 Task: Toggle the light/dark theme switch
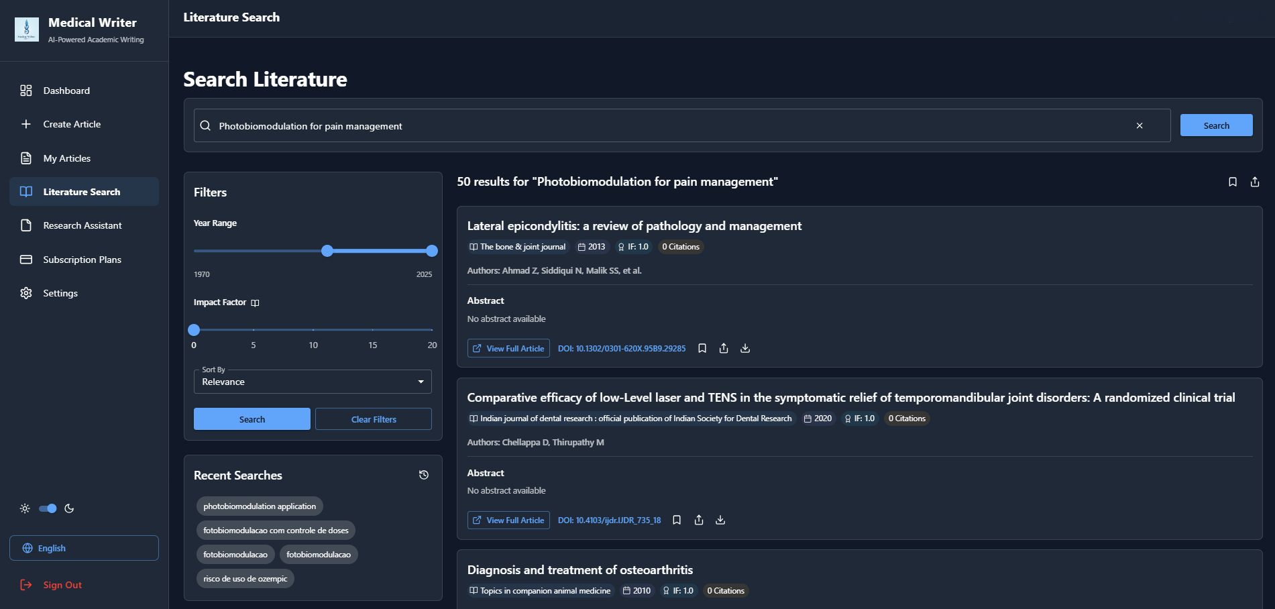click(x=48, y=508)
